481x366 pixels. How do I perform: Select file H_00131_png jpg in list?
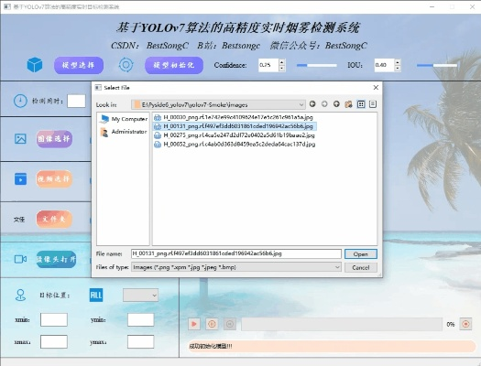tap(235, 126)
